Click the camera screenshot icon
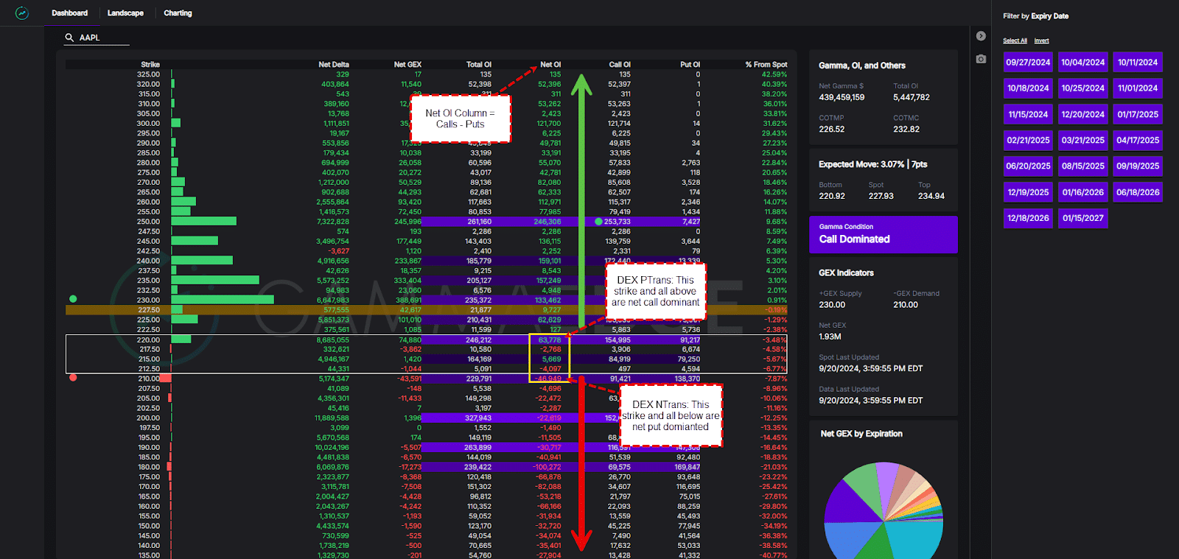 pos(981,59)
